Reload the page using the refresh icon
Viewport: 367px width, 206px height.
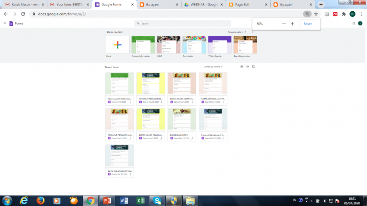tap(23, 14)
